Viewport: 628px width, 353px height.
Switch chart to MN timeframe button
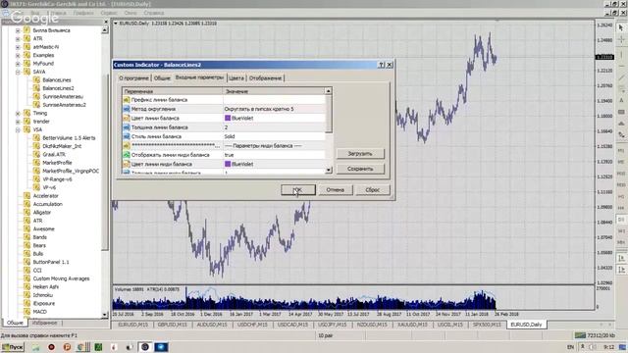621,243
